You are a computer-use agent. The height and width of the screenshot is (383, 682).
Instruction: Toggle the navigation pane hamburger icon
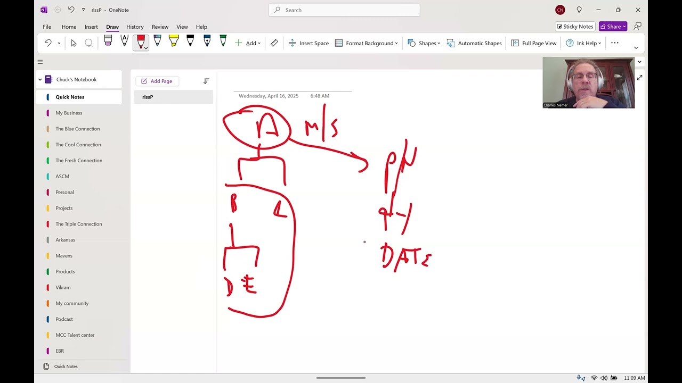[x=40, y=62]
